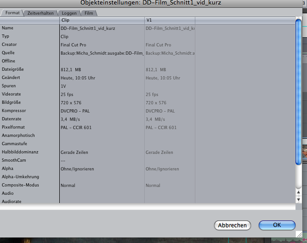Select the Format tab
The width and height of the screenshot is (307, 243).
[12, 13]
